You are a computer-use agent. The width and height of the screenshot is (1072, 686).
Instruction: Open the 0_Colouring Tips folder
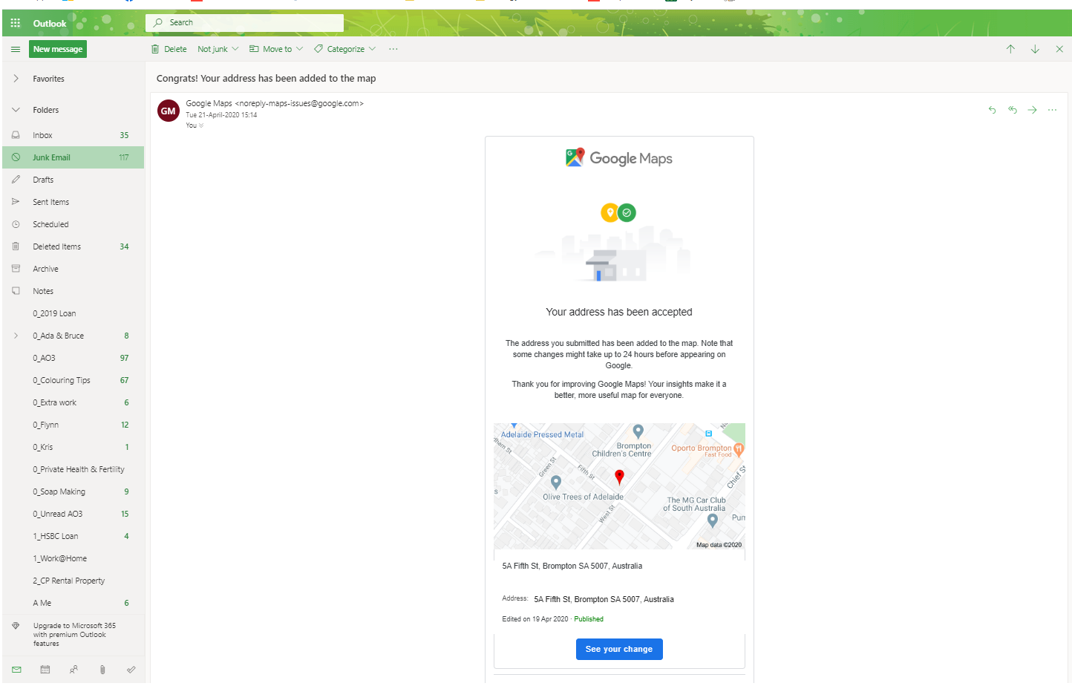(x=73, y=380)
